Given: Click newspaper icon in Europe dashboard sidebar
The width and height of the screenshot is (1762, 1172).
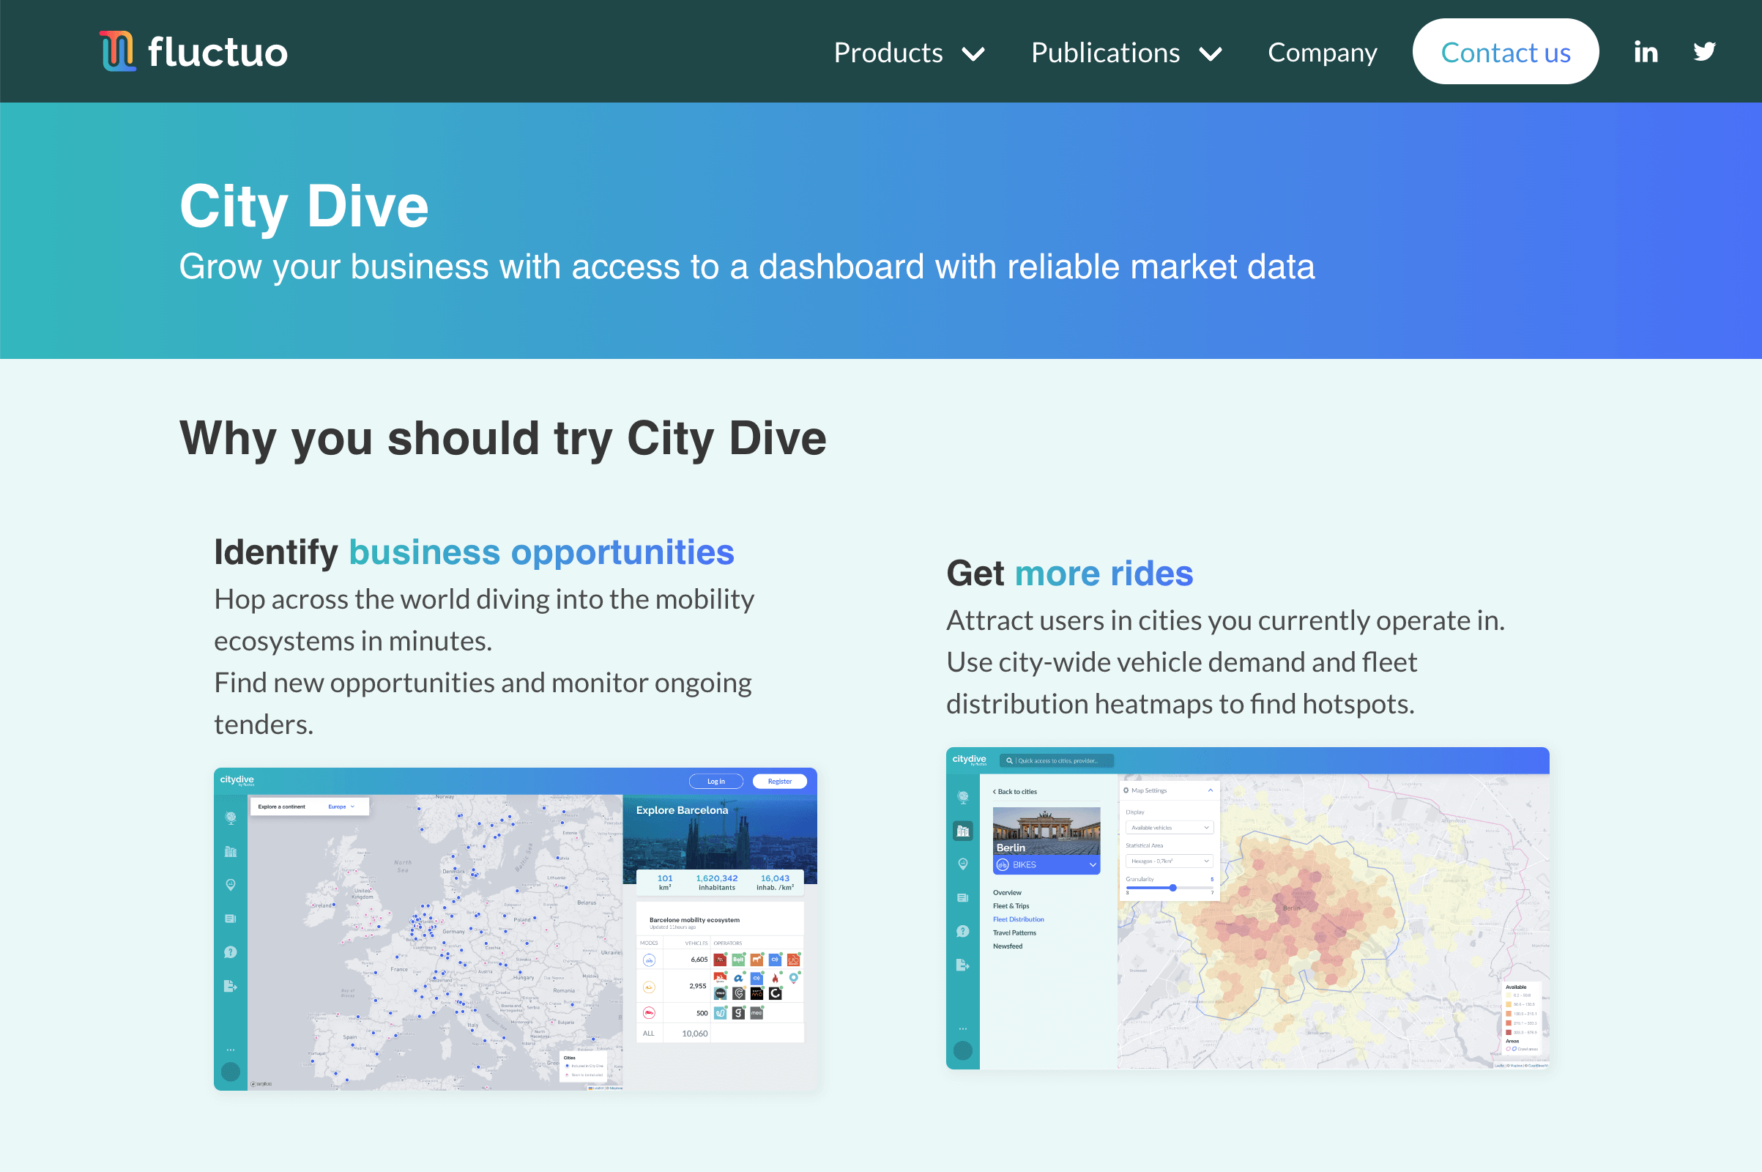Looking at the screenshot, I should pos(230,919).
